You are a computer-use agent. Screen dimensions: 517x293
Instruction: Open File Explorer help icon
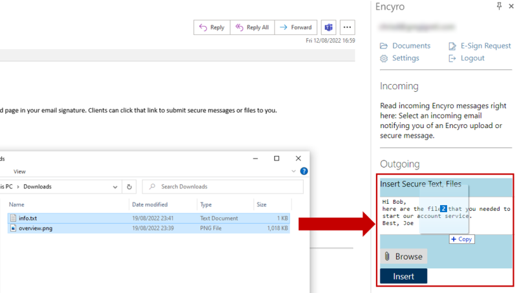pos(304,171)
